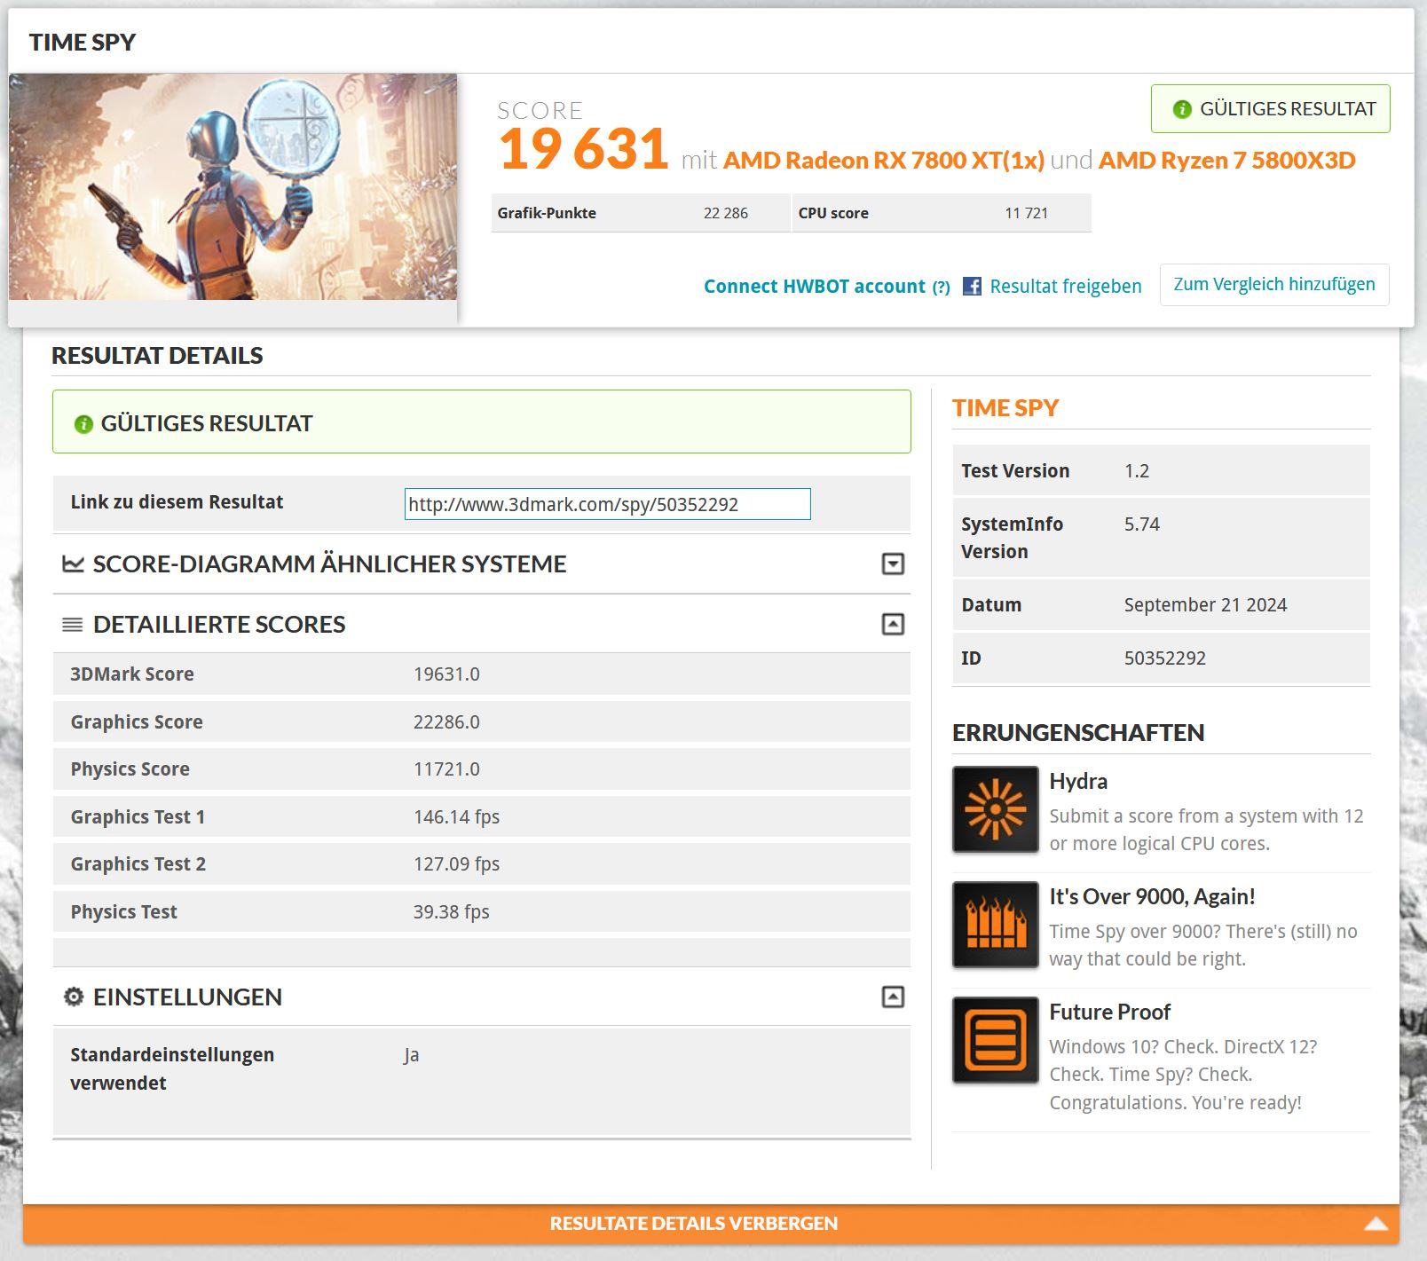Click the Hydra achievement icon
1427x1261 pixels.
pos(995,809)
